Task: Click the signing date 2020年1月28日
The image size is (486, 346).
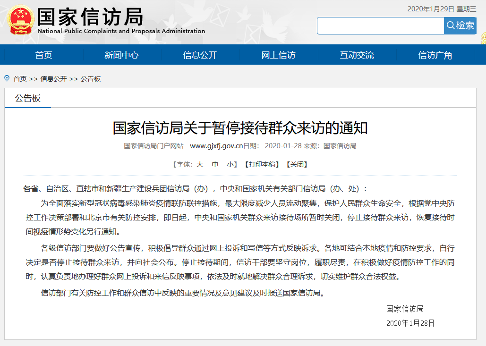Action: click(x=410, y=323)
